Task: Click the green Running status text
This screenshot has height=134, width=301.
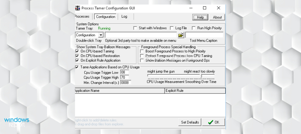Action: point(104,28)
